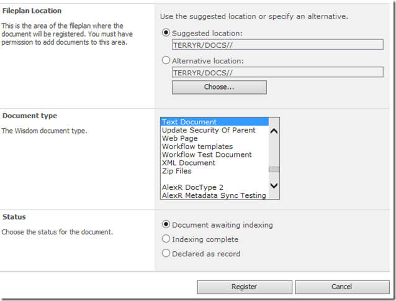Select the Suggested location radio button
The height and width of the screenshot is (301, 396).
pyautogui.click(x=166, y=33)
